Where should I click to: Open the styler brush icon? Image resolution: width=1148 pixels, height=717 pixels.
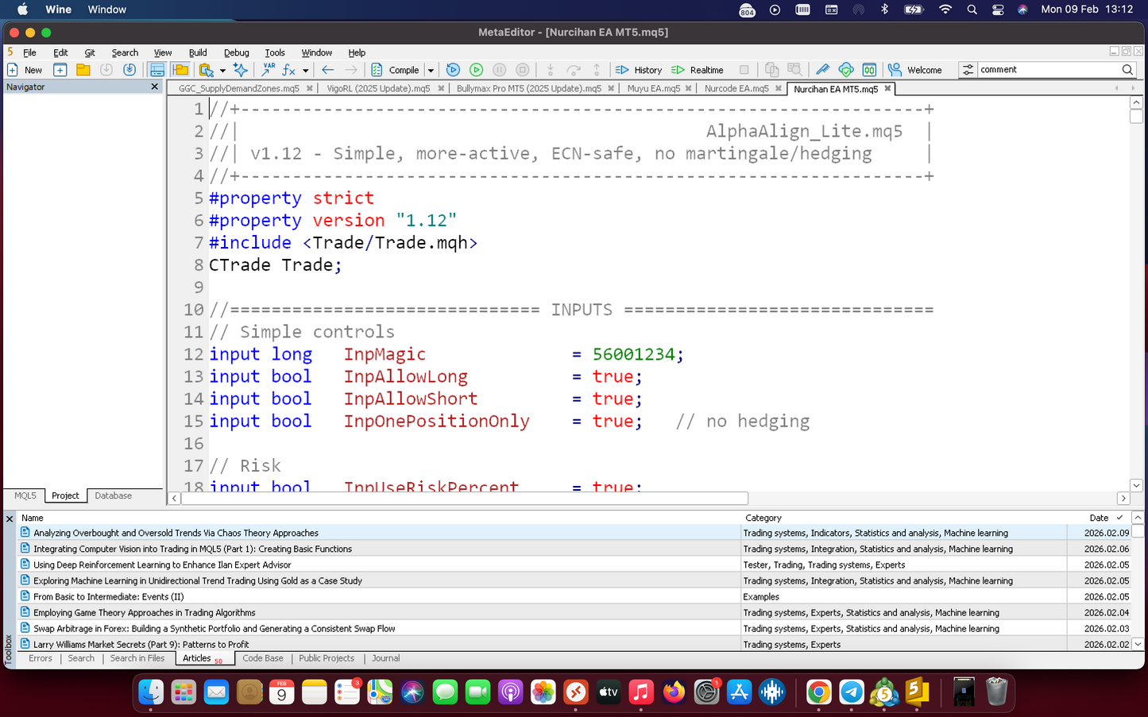point(822,70)
